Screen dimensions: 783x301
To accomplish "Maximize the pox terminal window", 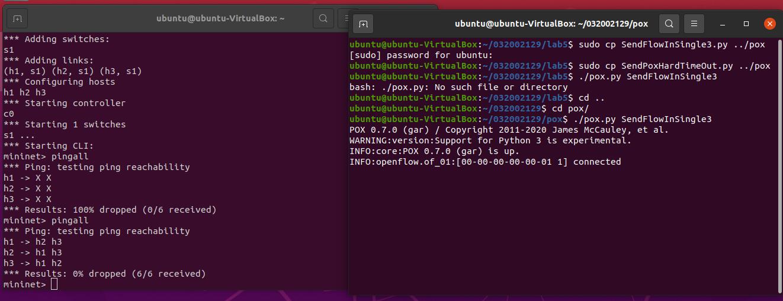I will [x=746, y=24].
